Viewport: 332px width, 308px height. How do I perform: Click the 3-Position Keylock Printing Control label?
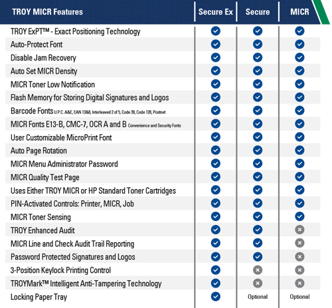tap(60, 270)
